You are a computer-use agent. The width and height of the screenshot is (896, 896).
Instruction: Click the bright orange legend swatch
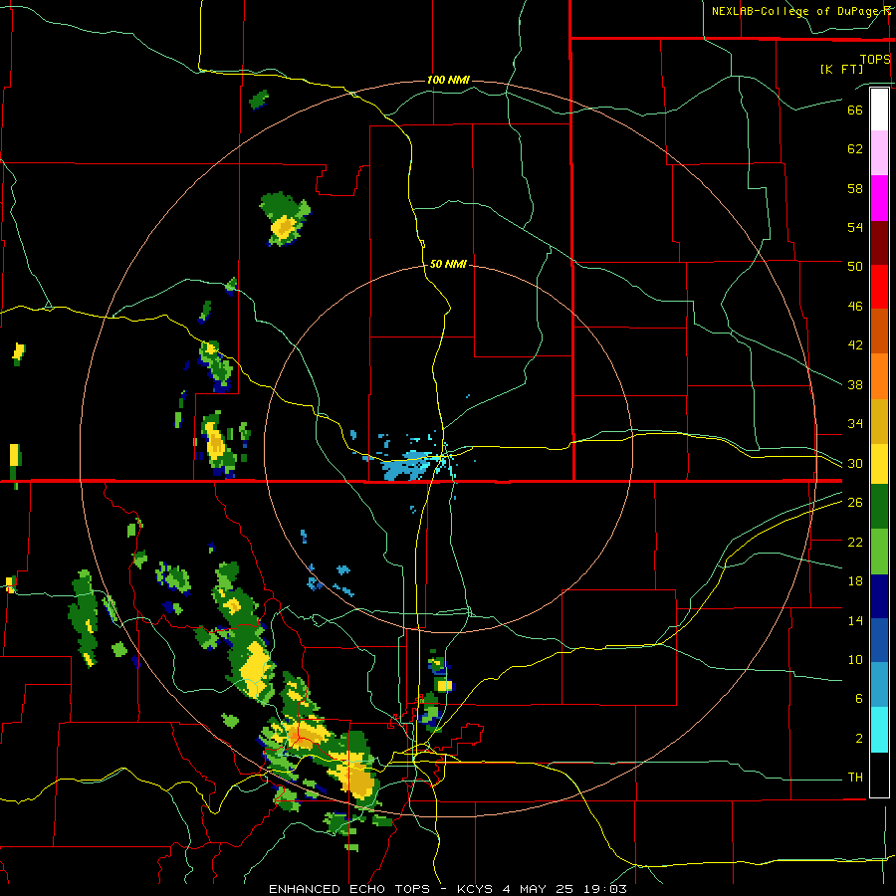pyautogui.click(x=879, y=376)
